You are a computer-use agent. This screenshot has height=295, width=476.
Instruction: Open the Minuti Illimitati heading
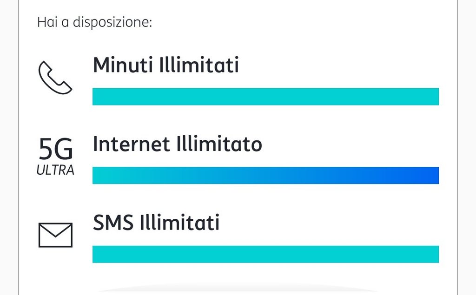tap(166, 65)
